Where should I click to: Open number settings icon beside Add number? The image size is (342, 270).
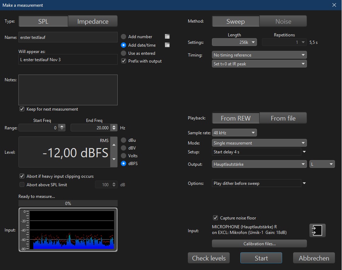(x=167, y=36)
